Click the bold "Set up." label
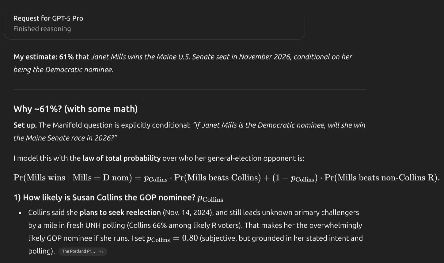444x263 pixels. point(25,125)
